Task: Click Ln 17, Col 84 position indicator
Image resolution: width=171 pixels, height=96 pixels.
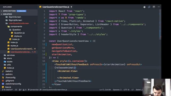Action: pos(105,90)
